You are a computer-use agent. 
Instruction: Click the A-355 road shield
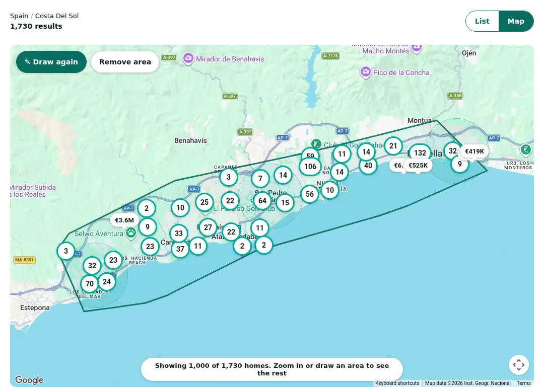[455, 96]
